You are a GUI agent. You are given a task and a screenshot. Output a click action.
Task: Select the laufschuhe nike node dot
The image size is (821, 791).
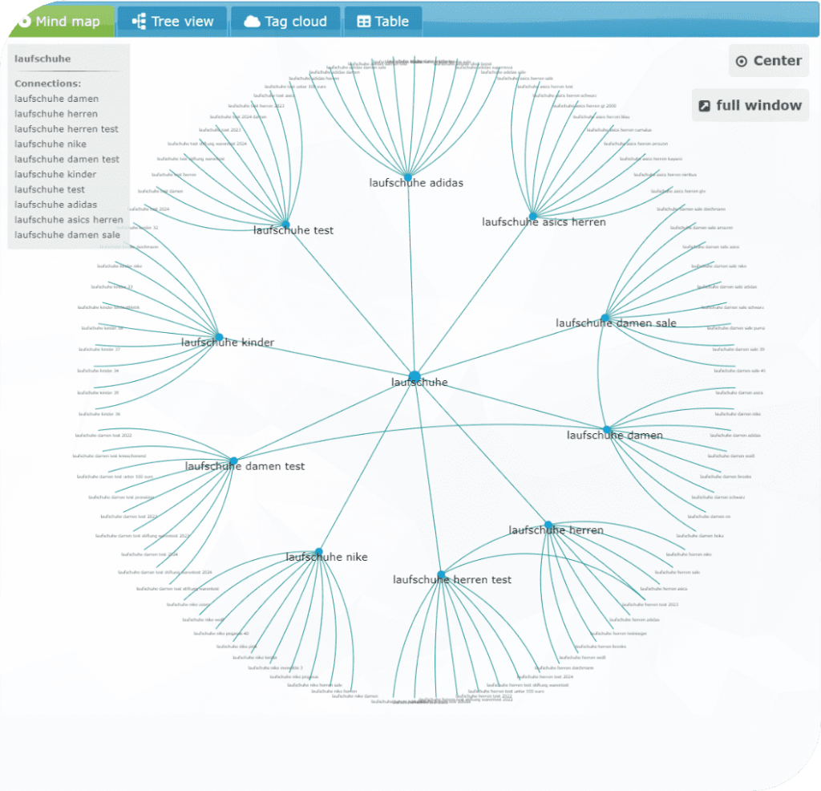[319, 551]
